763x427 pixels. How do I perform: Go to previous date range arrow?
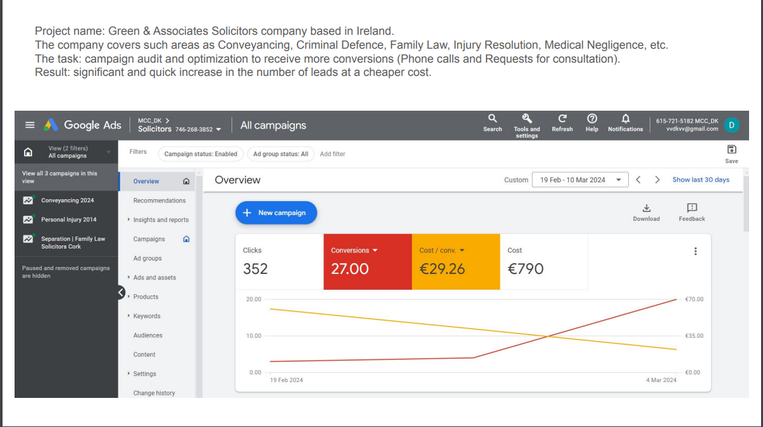click(x=638, y=180)
